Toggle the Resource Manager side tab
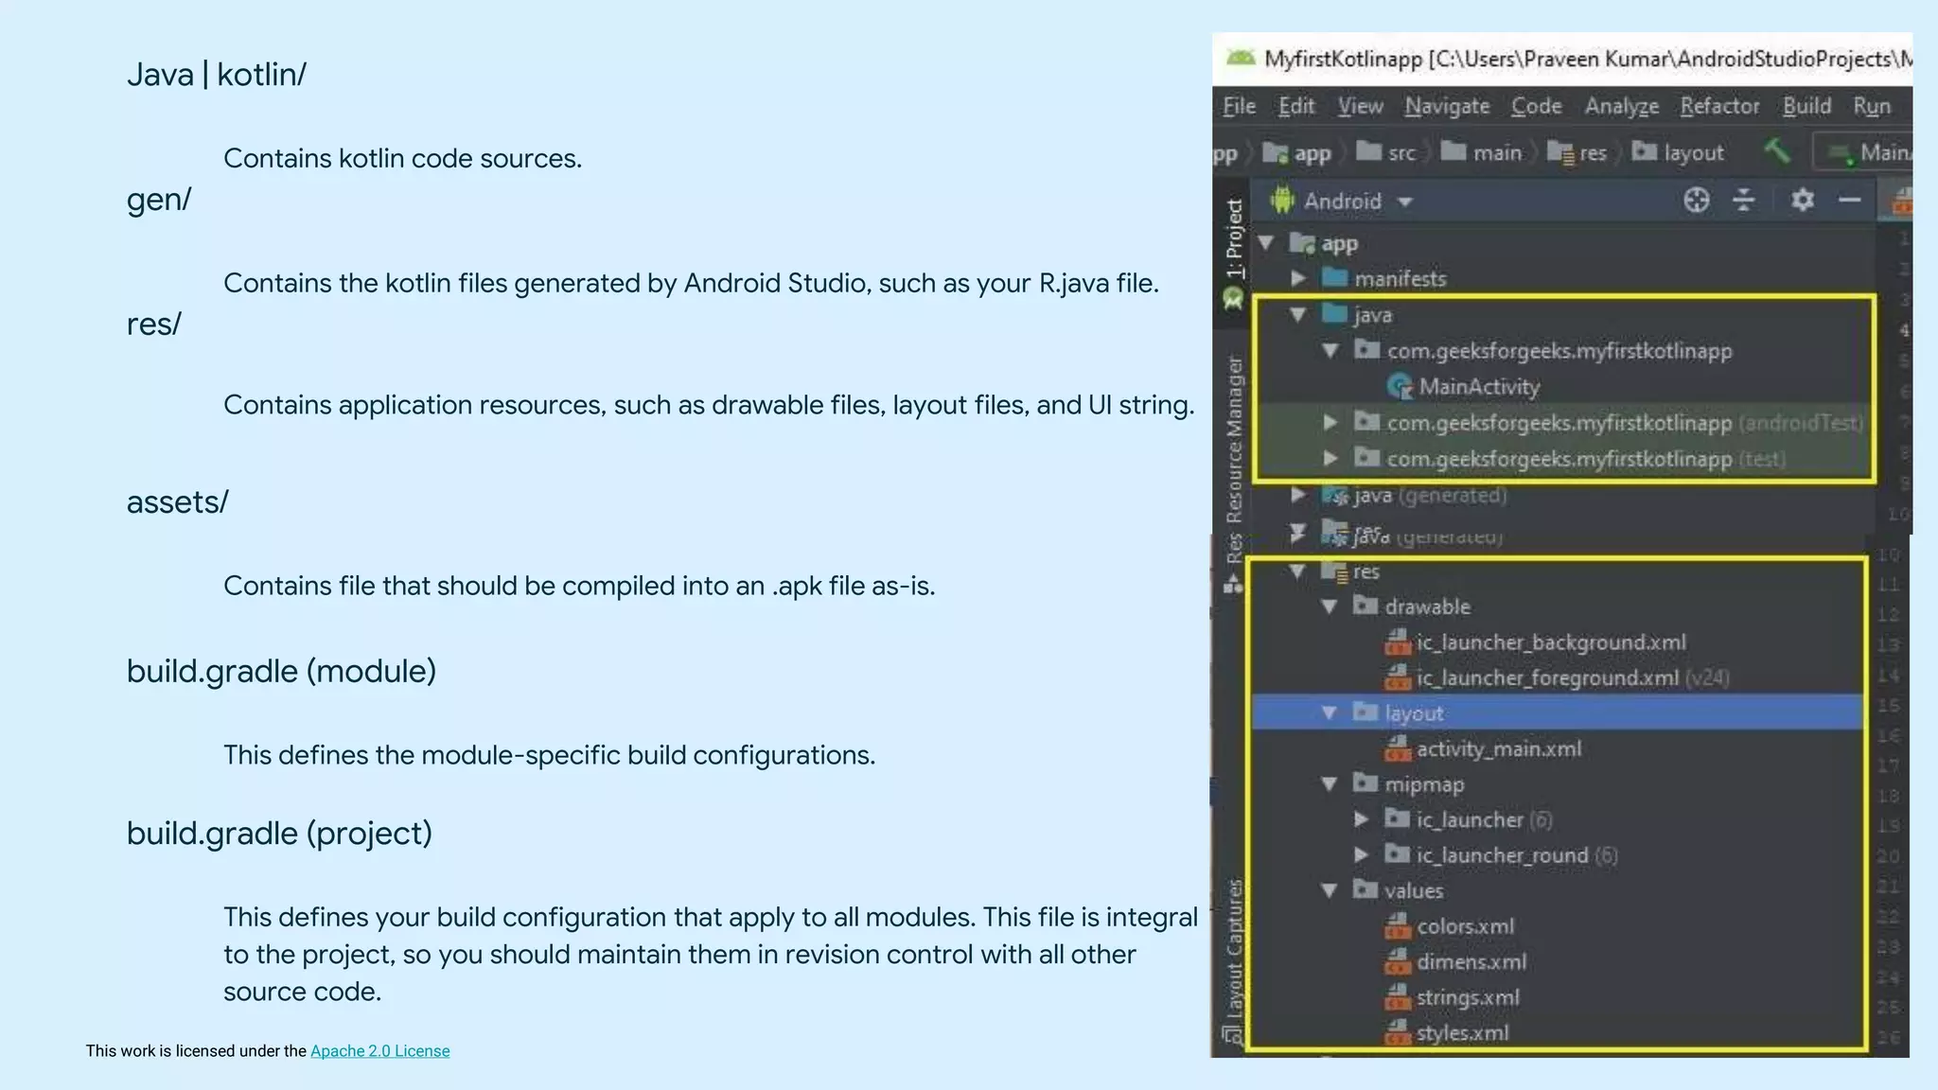This screenshot has width=1938, height=1090. pos(1234,440)
